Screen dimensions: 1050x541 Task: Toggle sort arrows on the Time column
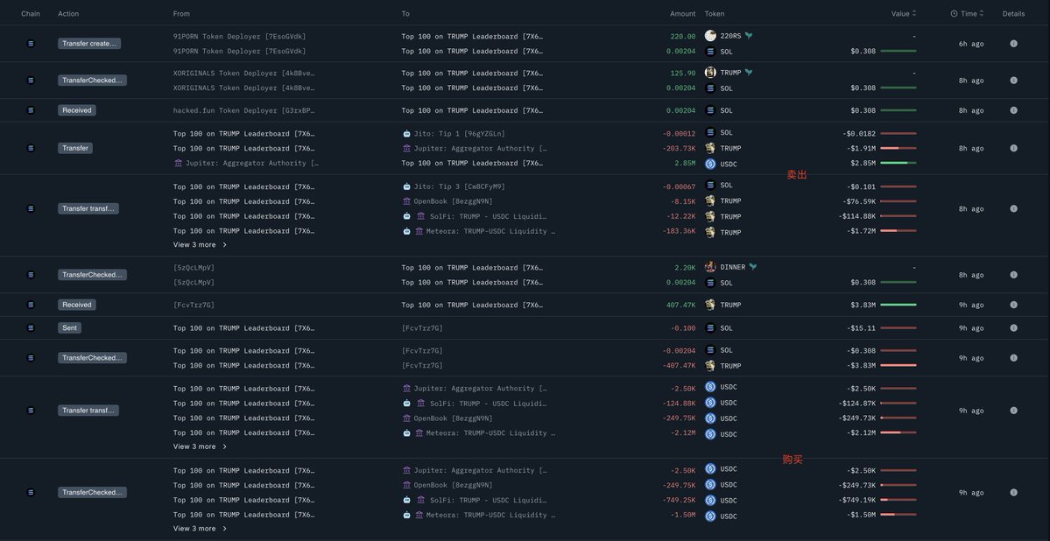coord(982,14)
